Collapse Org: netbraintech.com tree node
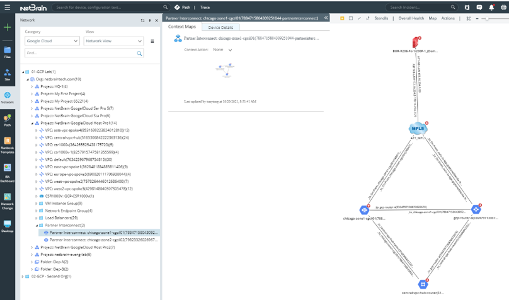509x300 pixels. click(x=28, y=79)
